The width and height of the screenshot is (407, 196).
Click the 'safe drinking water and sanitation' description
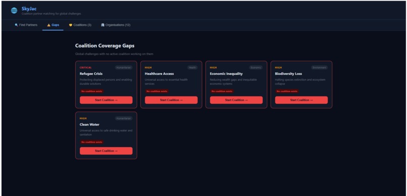pos(106,133)
